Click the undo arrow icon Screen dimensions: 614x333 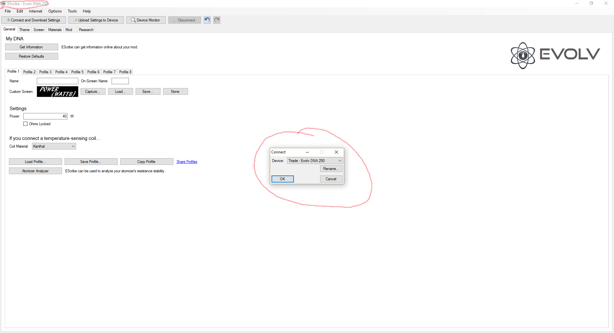207,20
